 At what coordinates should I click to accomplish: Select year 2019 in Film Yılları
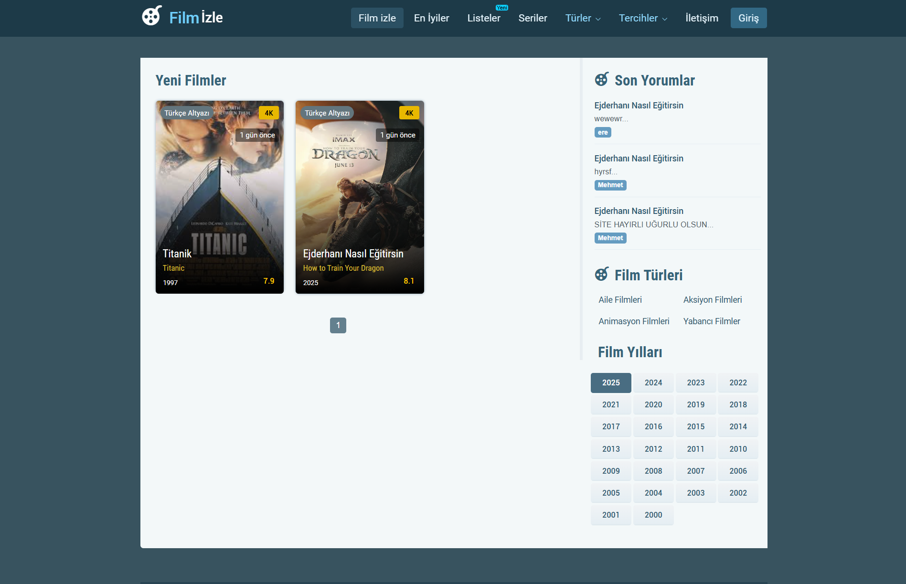coord(695,404)
